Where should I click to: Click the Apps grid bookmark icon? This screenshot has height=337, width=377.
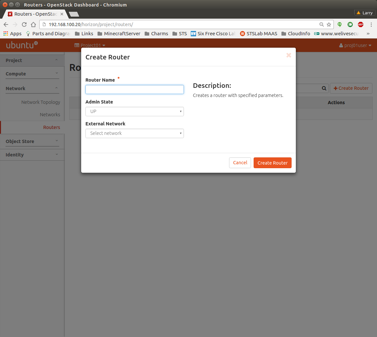tap(6, 34)
